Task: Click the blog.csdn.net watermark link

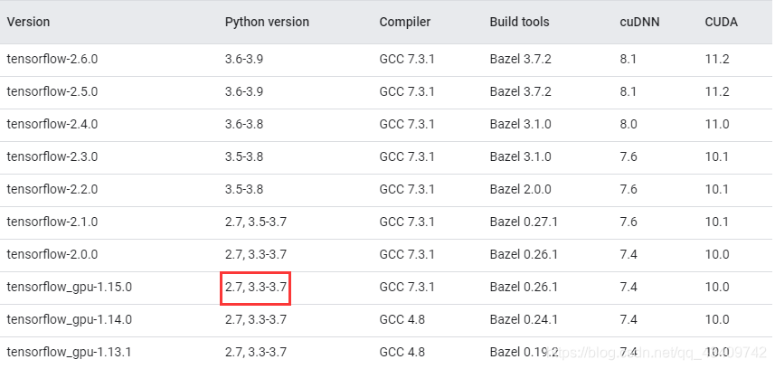Action: tap(662, 353)
